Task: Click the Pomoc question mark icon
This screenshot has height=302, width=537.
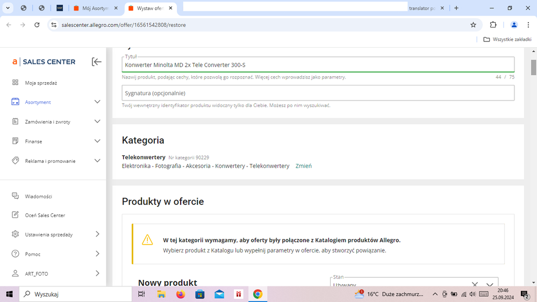Action: click(x=16, y=254)
